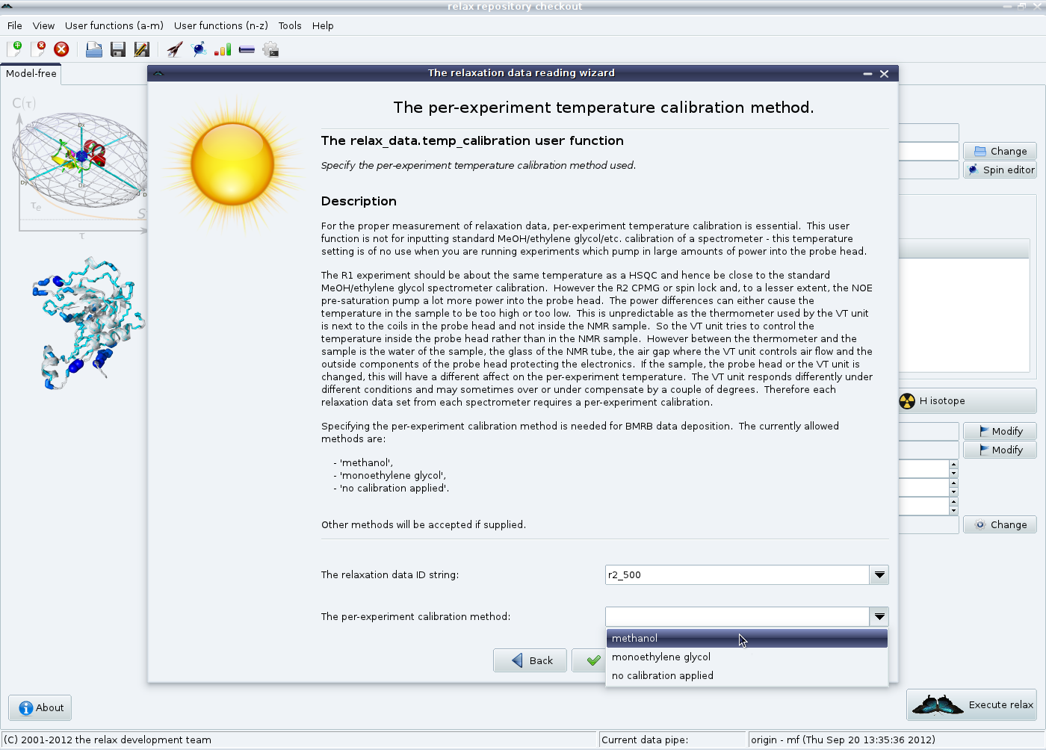Click the floppy disk save icon
The height and width of the screenshot is (750, 1046).
117,49
